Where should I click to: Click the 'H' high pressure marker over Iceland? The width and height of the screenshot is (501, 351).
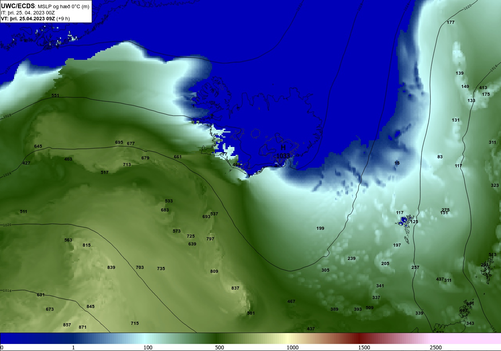pos(283,147)
